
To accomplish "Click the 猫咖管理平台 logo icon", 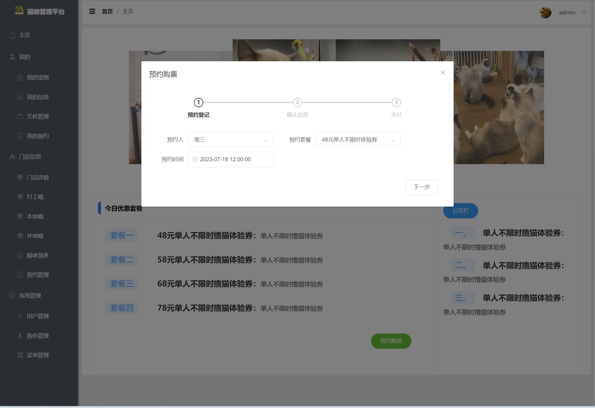I will (x=19, y=11).
